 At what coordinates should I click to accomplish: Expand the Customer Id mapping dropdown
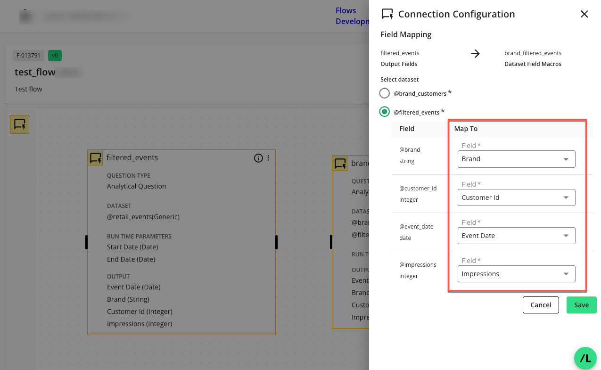[516, 197]
